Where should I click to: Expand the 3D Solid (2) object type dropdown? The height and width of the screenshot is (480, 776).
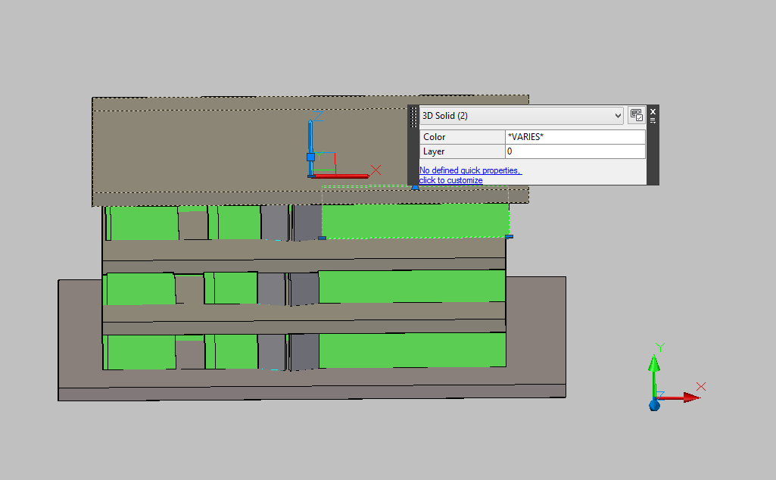pos(618,116)
